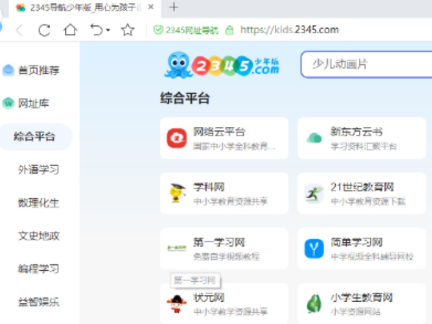The height and width of the screenshot is (324, 432).
Task: Click 中小学教育资源共享 description text
Action: click(231, 201)
